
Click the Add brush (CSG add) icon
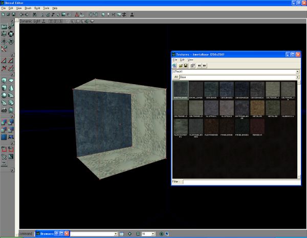pyautogui.click(x=4, y=122)
